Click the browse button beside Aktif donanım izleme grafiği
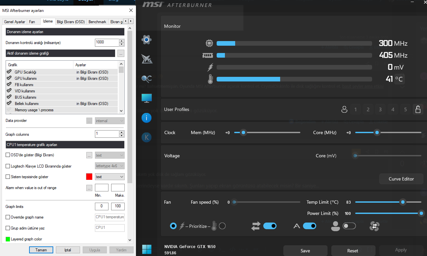427x256 pixels. click(120, 53)
